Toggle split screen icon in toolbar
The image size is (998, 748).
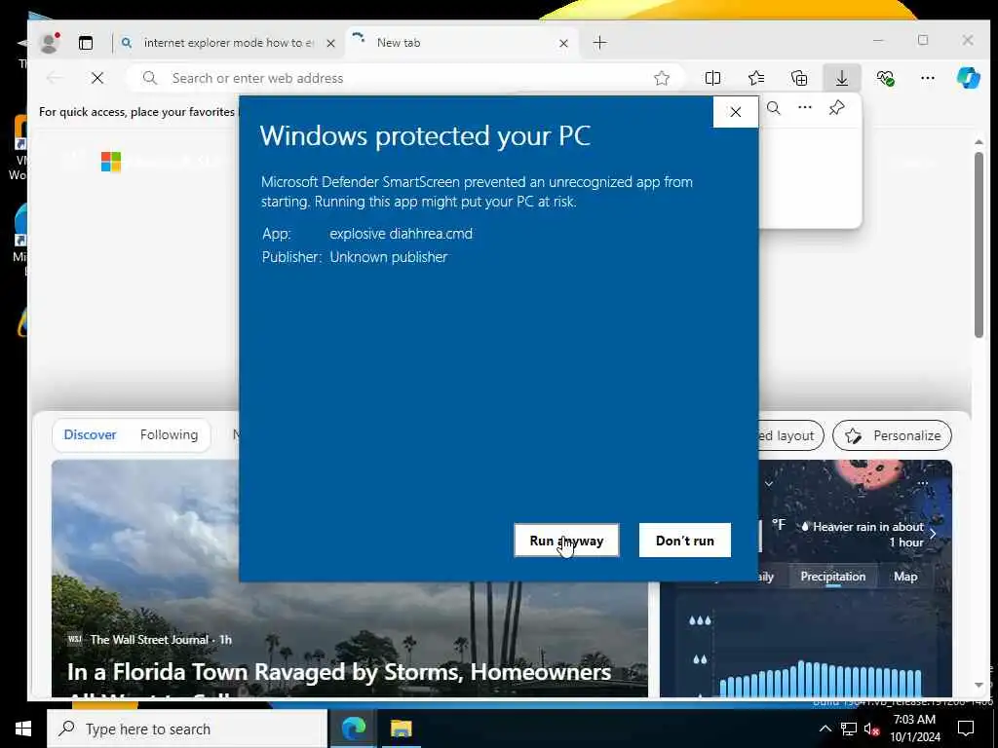point(712,78)
